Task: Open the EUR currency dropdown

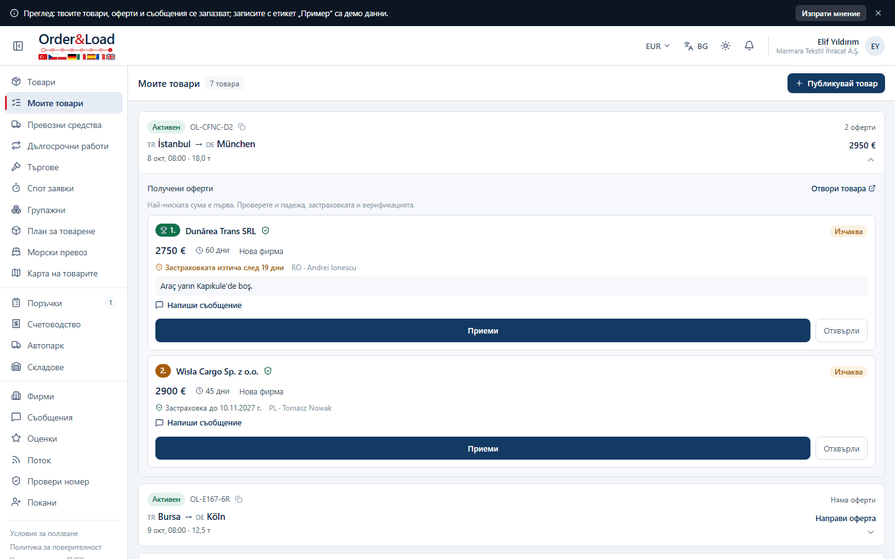Action: coord(658,46)
